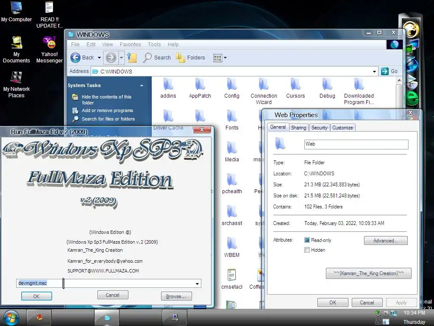Click the gold eagle icon in the side dock
This screenshot has height=326, width=434.
411,29
